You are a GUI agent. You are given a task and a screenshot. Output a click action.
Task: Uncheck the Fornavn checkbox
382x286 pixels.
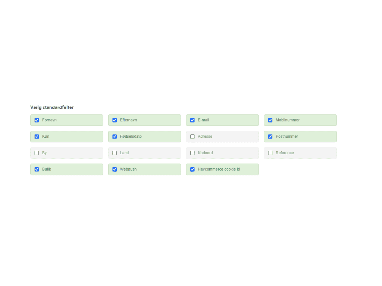pos(37,120)
